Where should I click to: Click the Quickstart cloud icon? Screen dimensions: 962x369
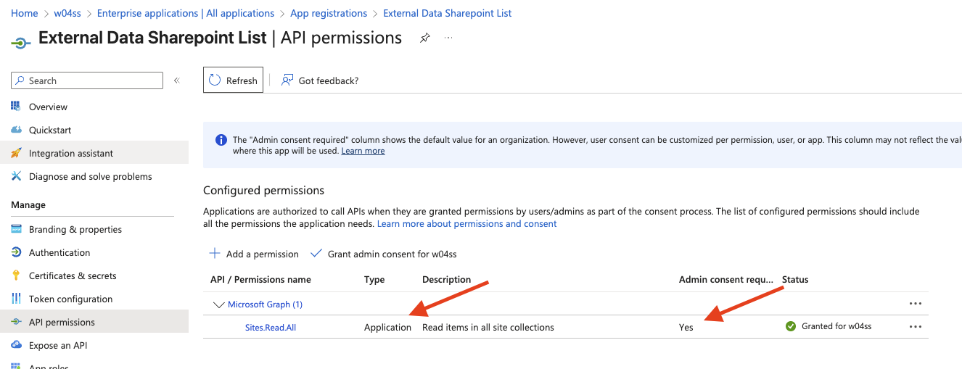[16, 130]
